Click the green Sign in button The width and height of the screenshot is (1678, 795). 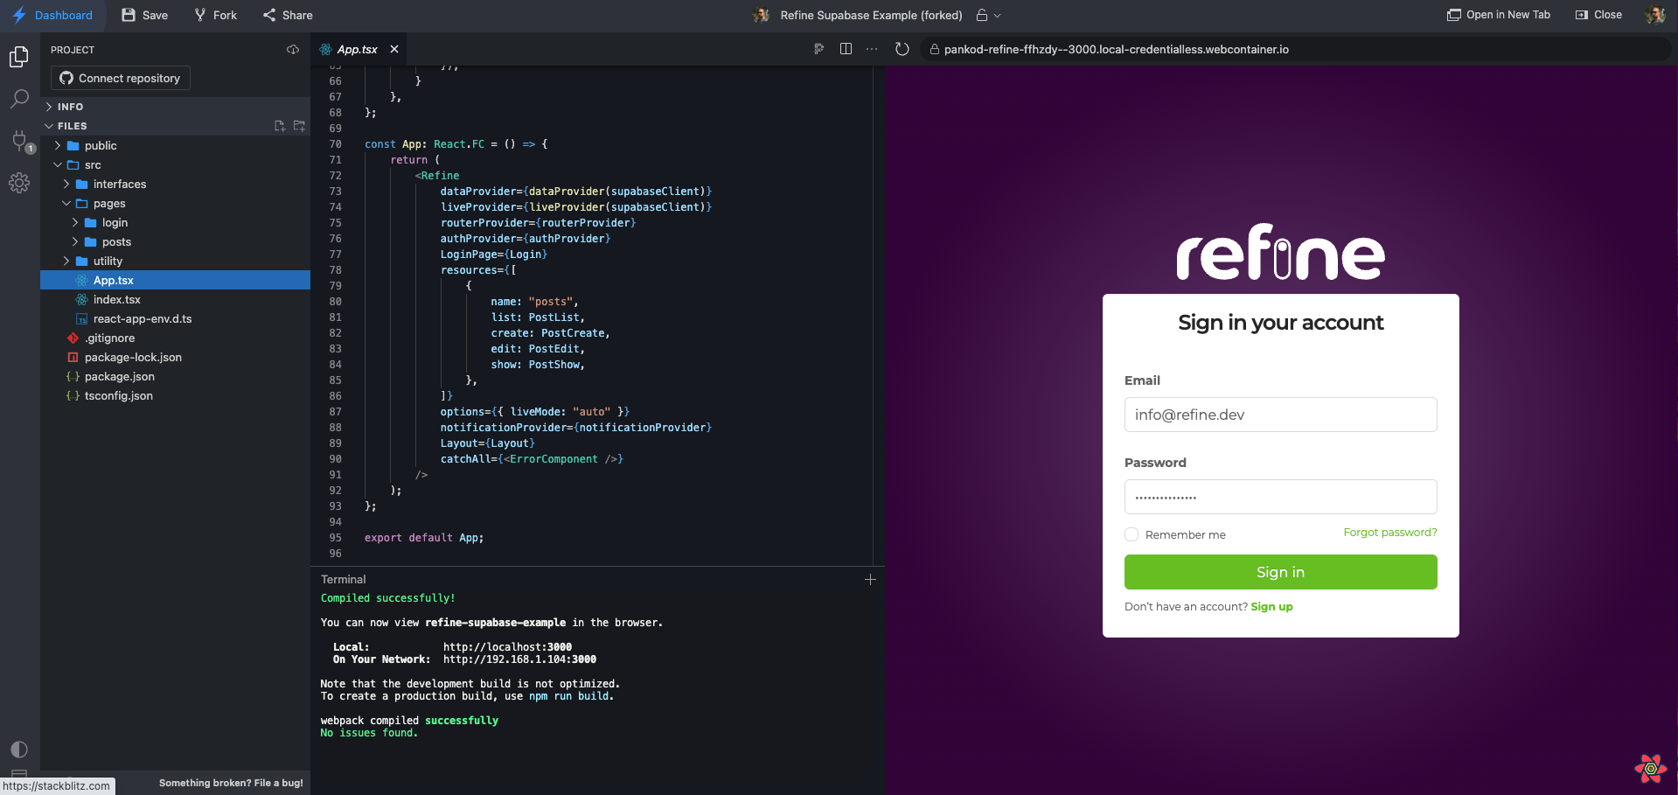click(x=1280, y=572)
